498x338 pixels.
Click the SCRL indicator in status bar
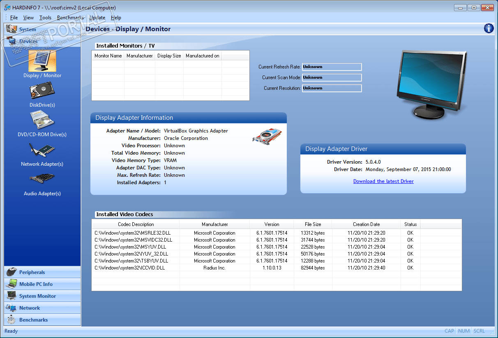click(479, 331)
